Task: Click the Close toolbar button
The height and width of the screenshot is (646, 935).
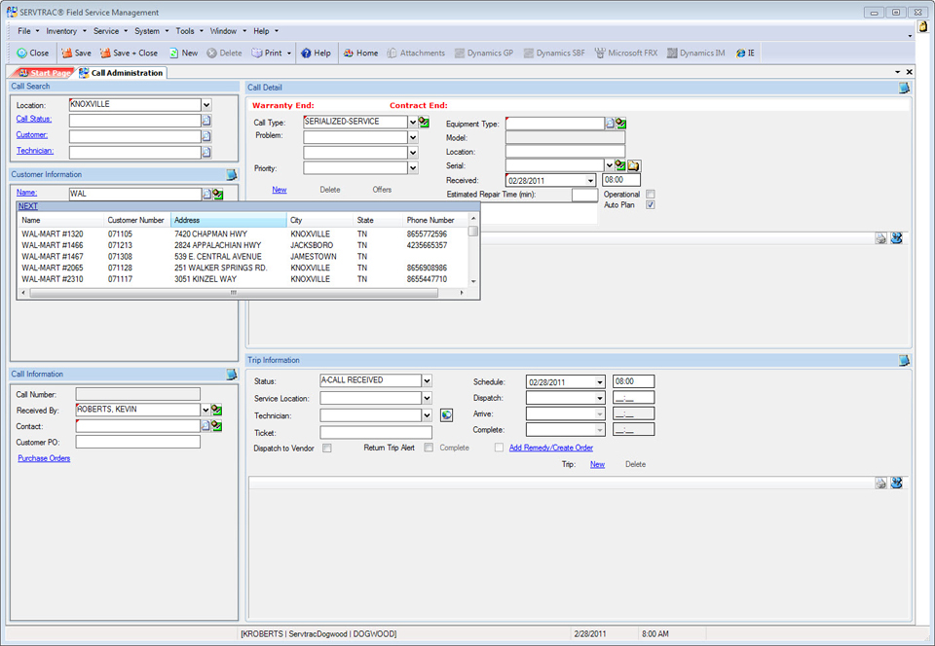Action: (x=33, y=53)
